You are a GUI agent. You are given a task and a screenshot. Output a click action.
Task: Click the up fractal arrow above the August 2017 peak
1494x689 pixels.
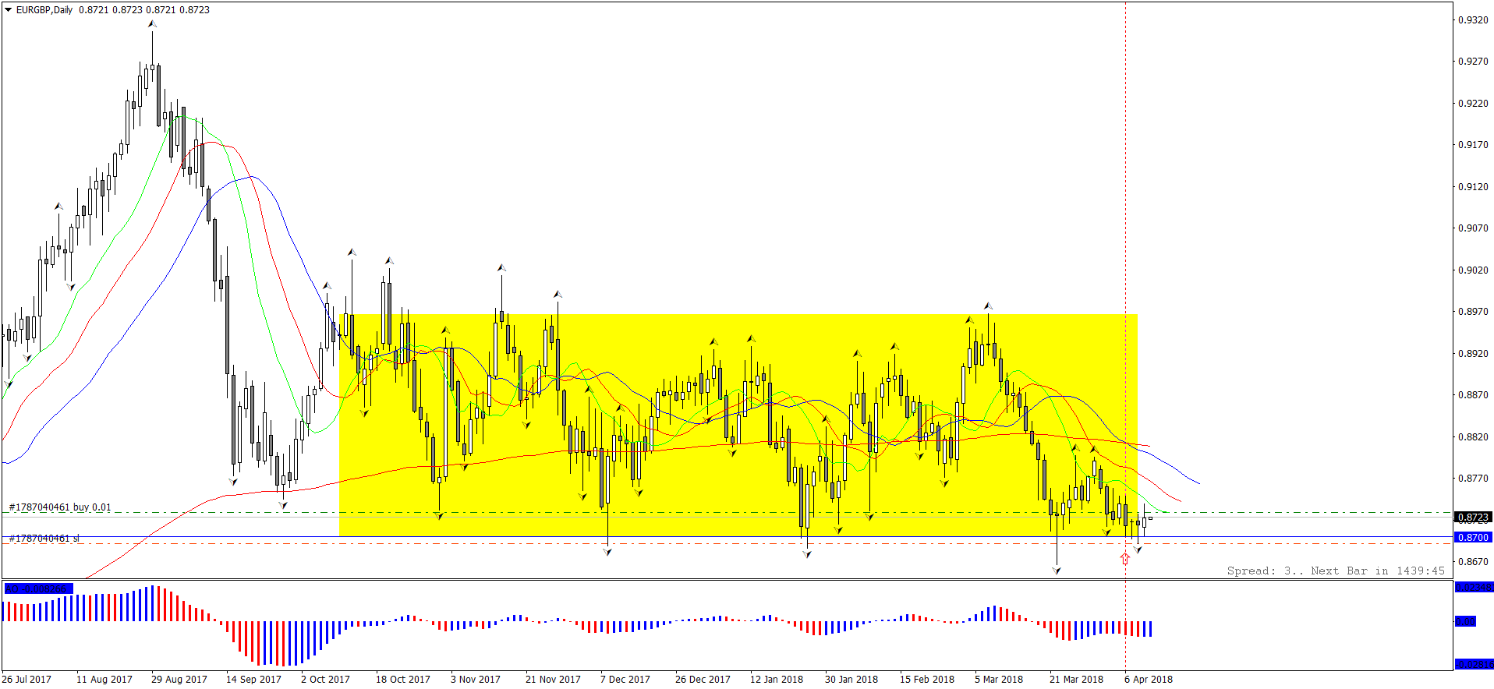point(153,25)
